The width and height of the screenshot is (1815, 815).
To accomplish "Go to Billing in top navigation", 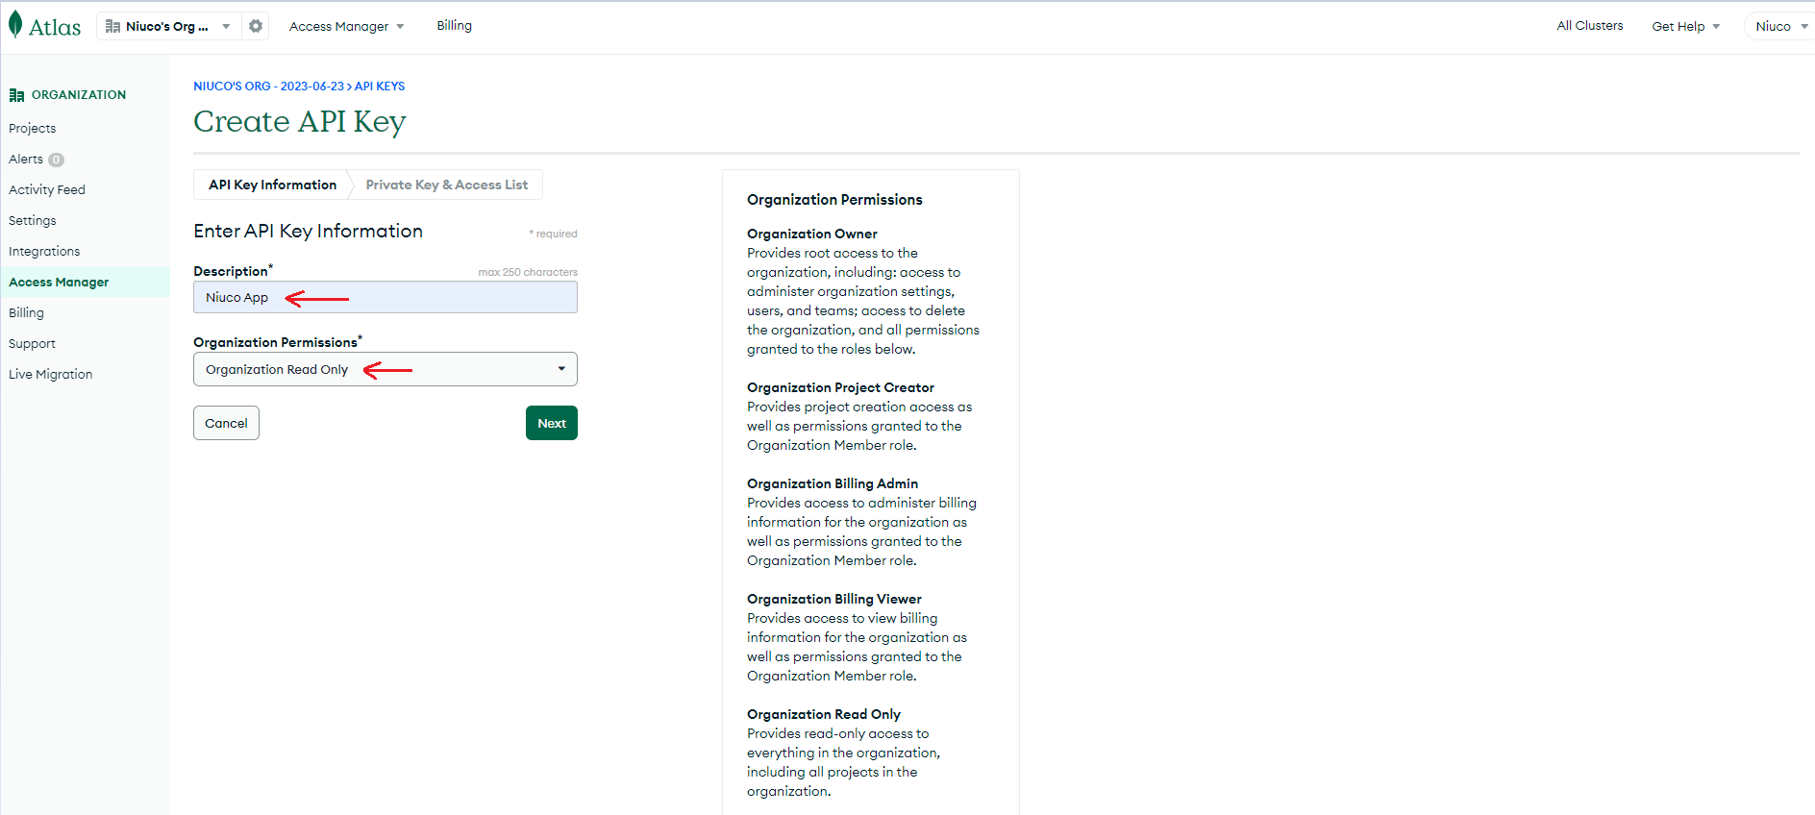I will pos(454,26).
